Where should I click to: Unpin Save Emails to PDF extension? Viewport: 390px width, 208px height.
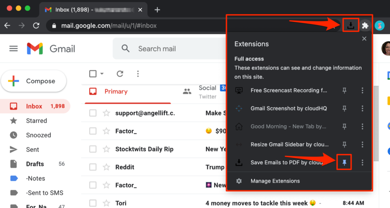[x=344, y=163]
